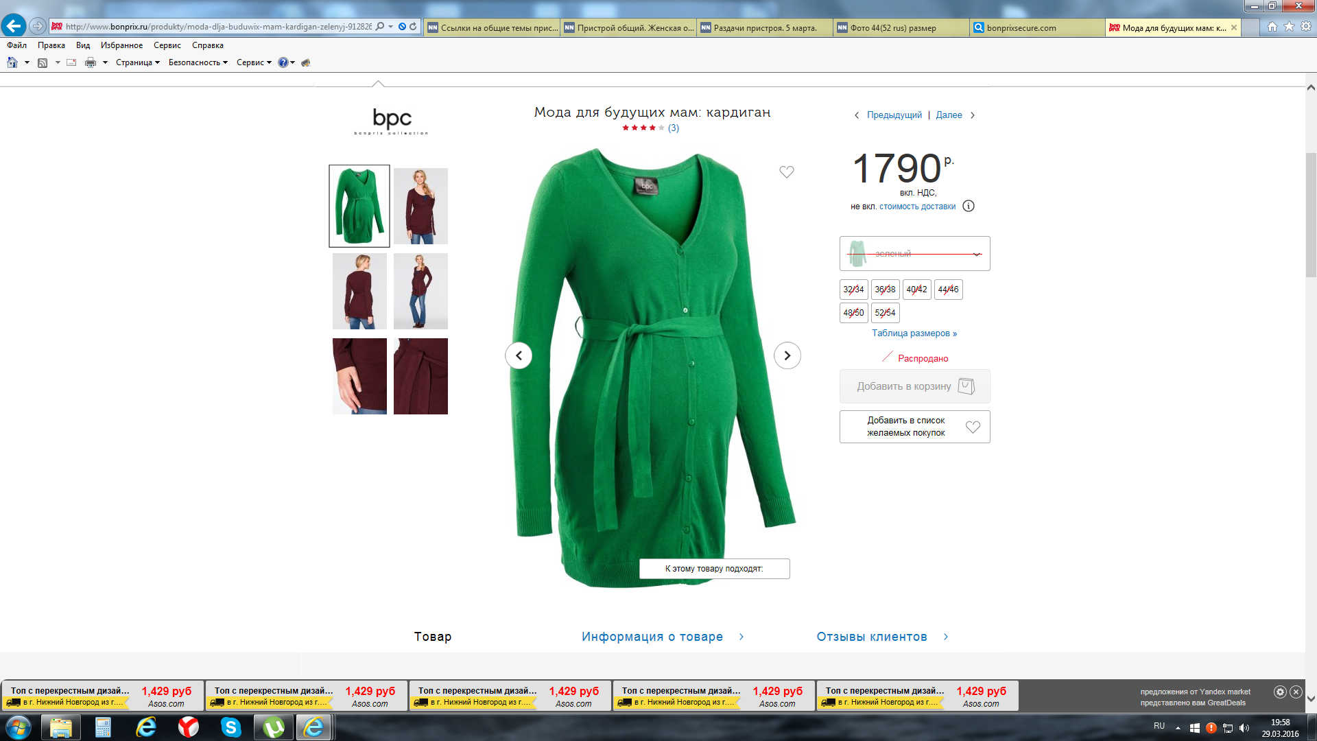Open GreatDeals ad bar settings gear
Viewport: 1317px width, 741px height.
click(1280, 692)
